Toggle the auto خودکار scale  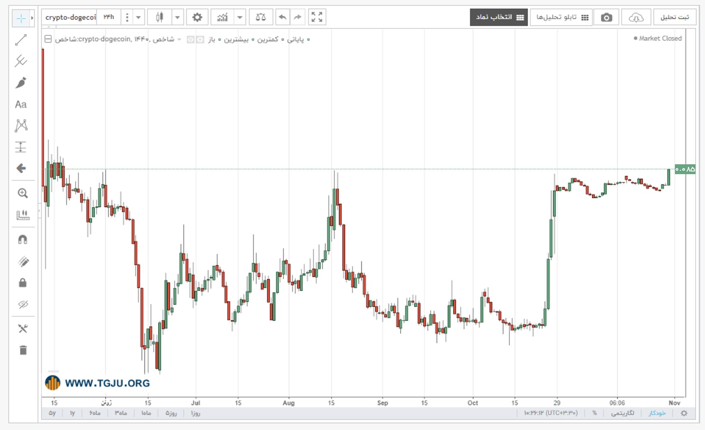click(x=657, y=413)
